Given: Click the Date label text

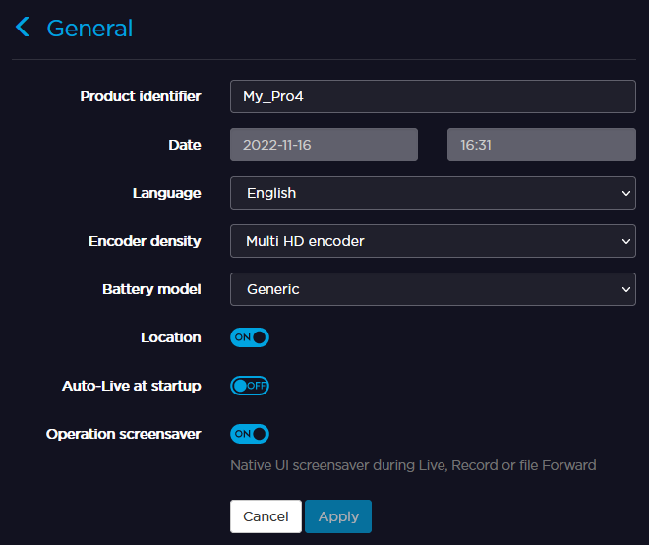Looking at the screenshot, I should [x=184, y=145].
